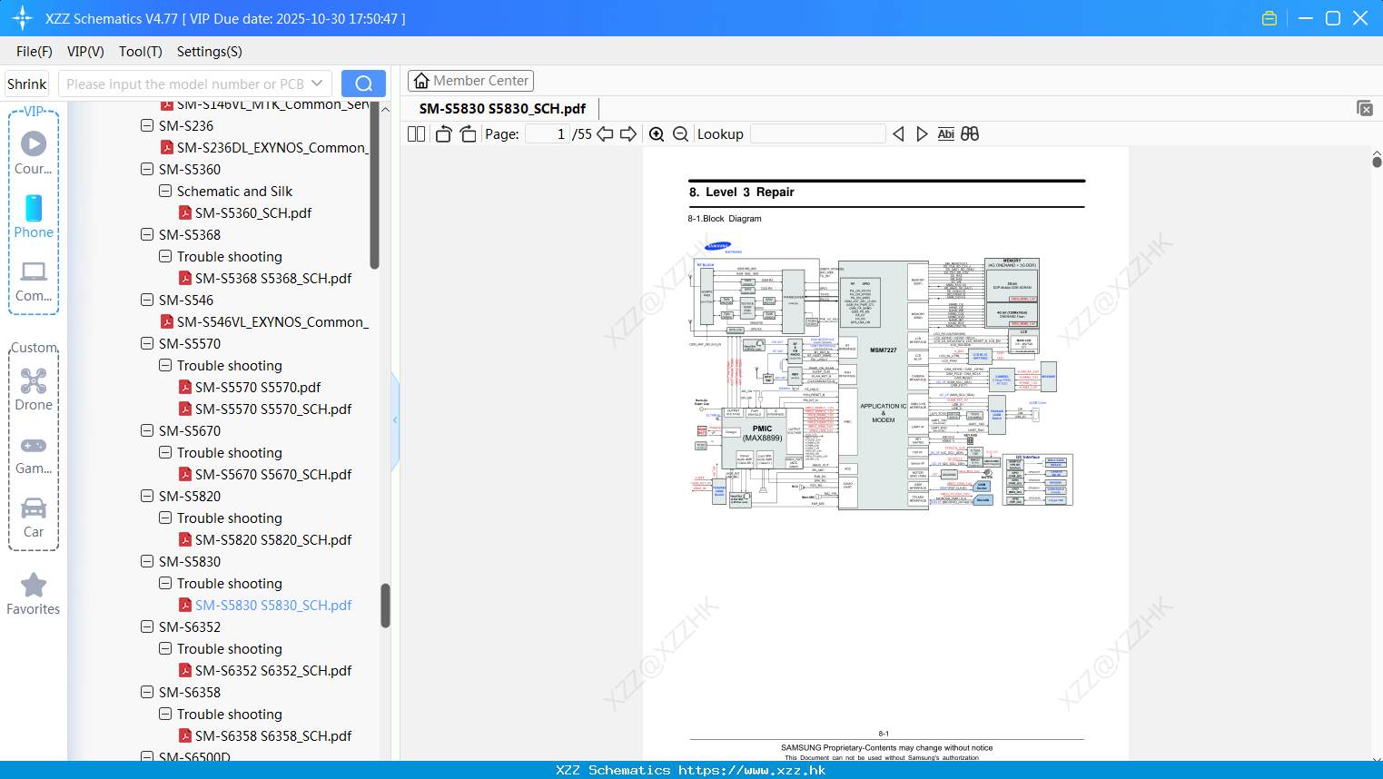Zoom out of the schematic

[x=680, y=133]
